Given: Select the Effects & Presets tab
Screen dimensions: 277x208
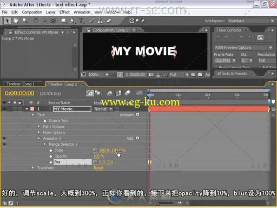Looking at the screenshot, I should (233, 74).
